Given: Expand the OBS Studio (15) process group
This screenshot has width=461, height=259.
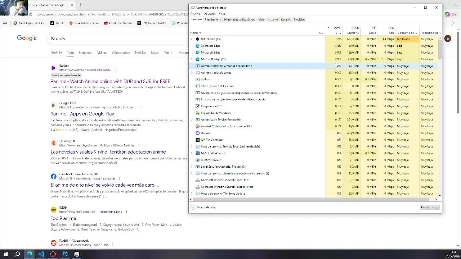Looking at the screenshot, I should pyautogui.click(x=192, y=39).
